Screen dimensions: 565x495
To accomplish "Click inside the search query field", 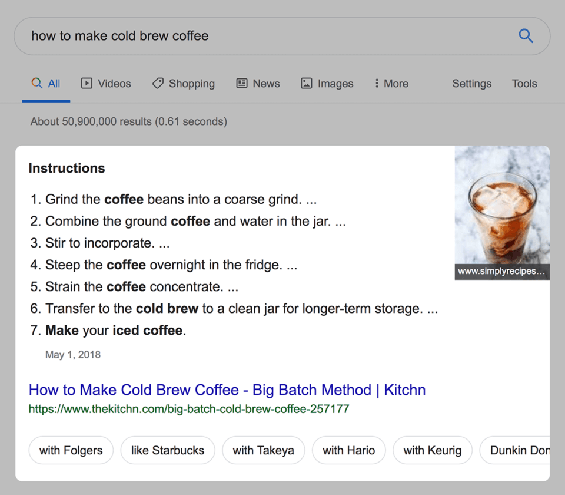I will (235, 36).
